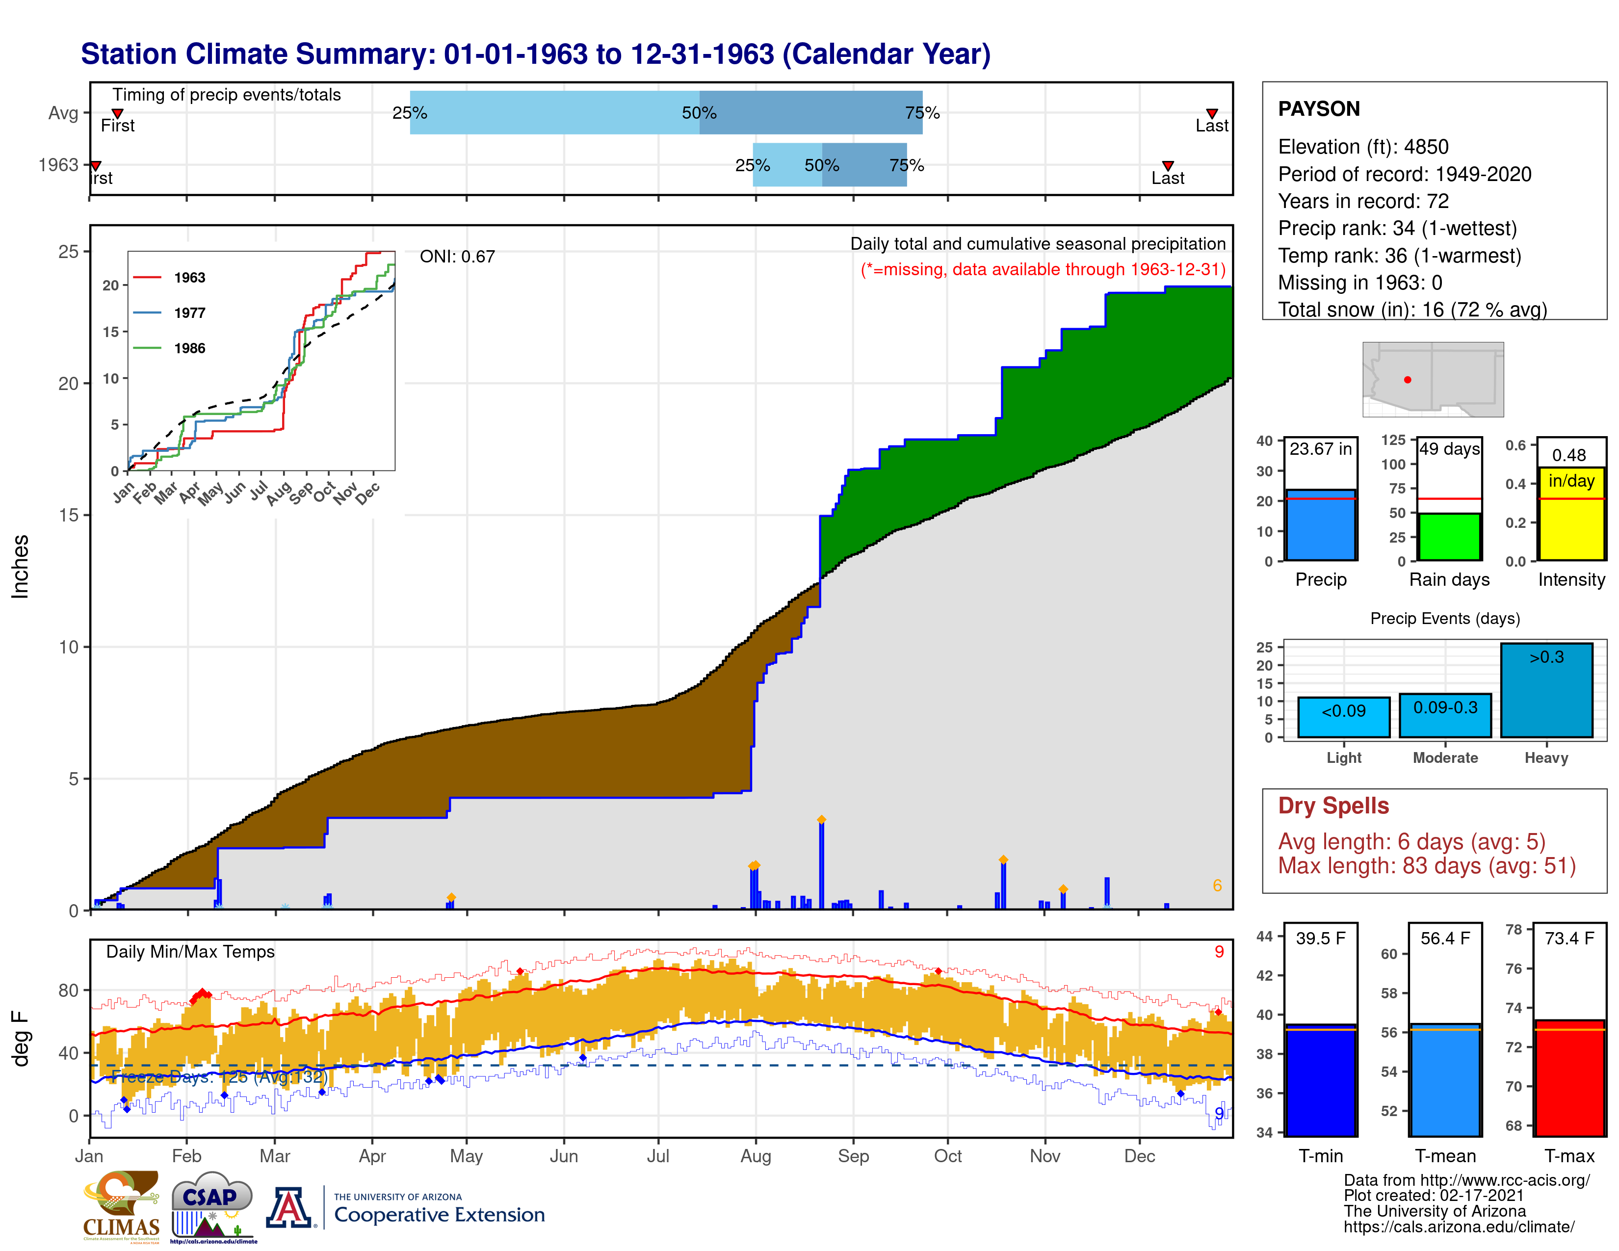Click the Precip Events (days) title
Viewport: 1619px width, 1251px height.
tap(1445, 618)
